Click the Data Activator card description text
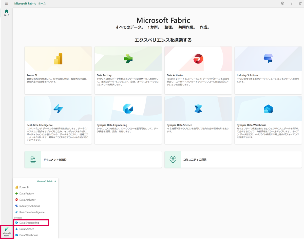 198,82
